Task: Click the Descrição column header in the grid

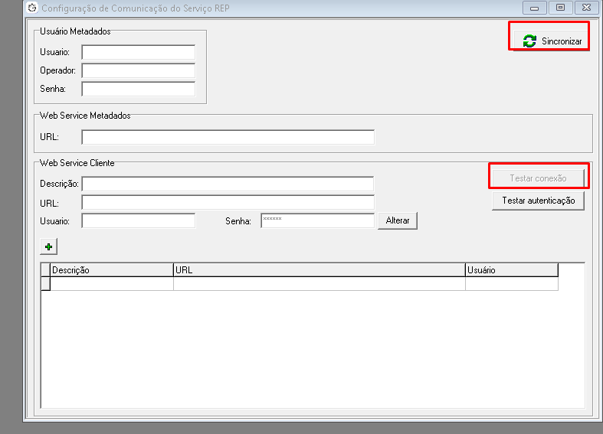Action: (112, 270)
